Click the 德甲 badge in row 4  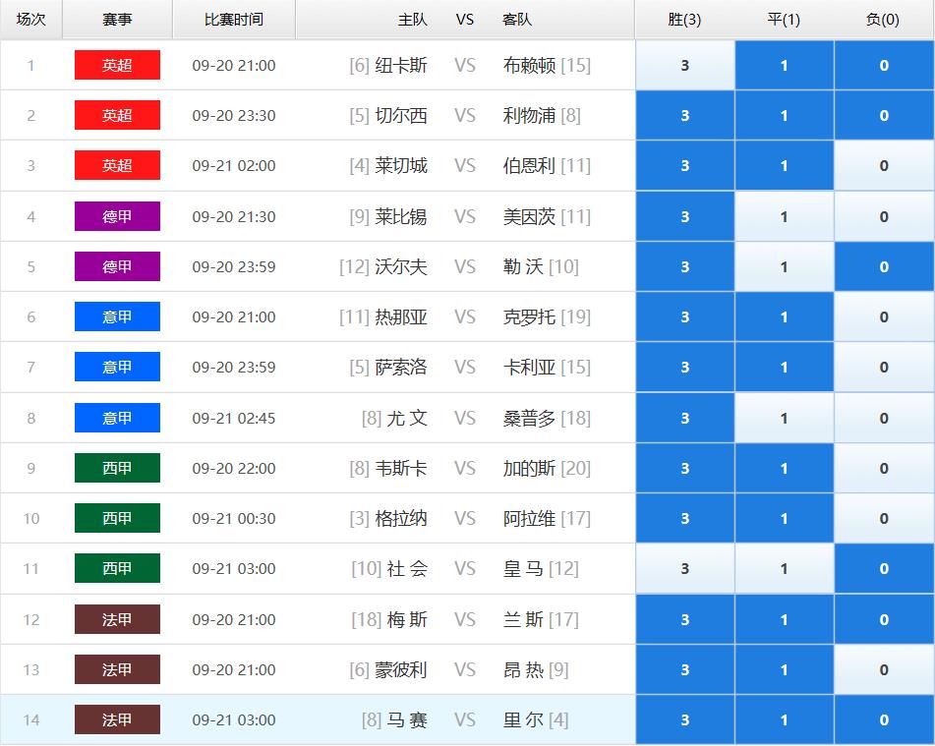tap(117, 216)
